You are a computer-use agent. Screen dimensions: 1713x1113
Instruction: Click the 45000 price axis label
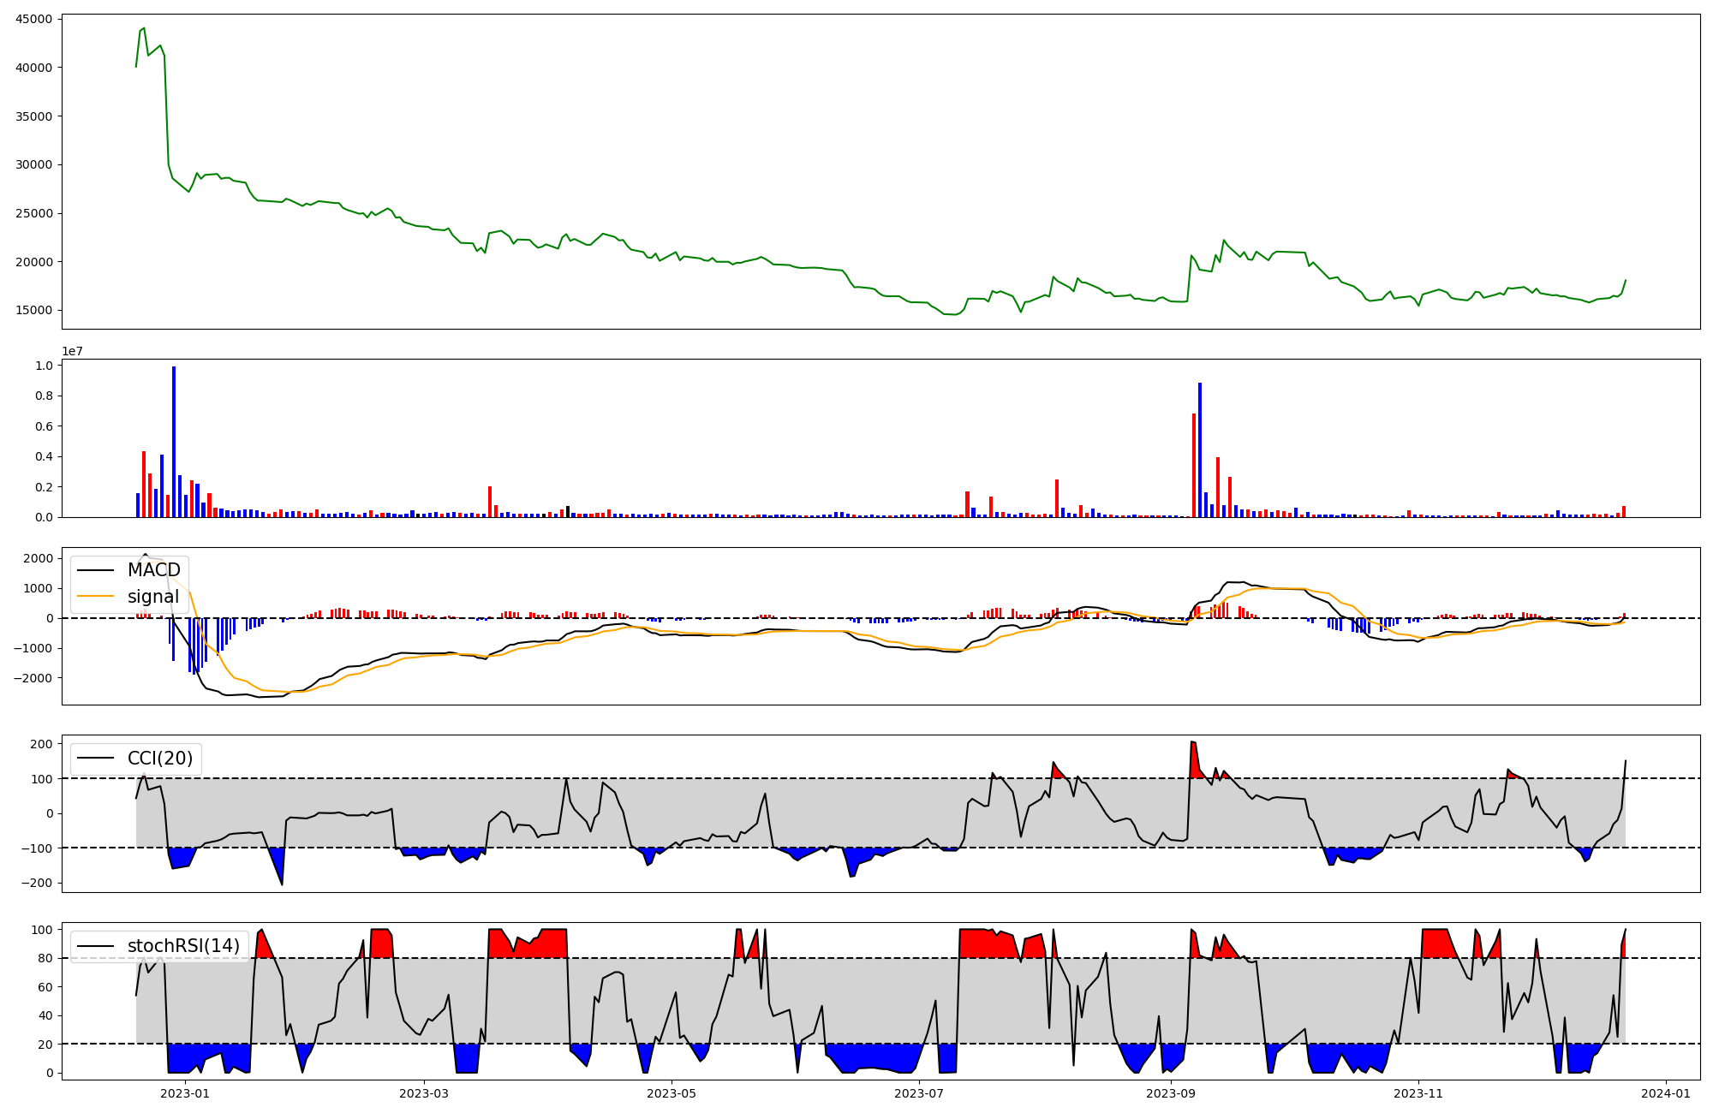33,19
